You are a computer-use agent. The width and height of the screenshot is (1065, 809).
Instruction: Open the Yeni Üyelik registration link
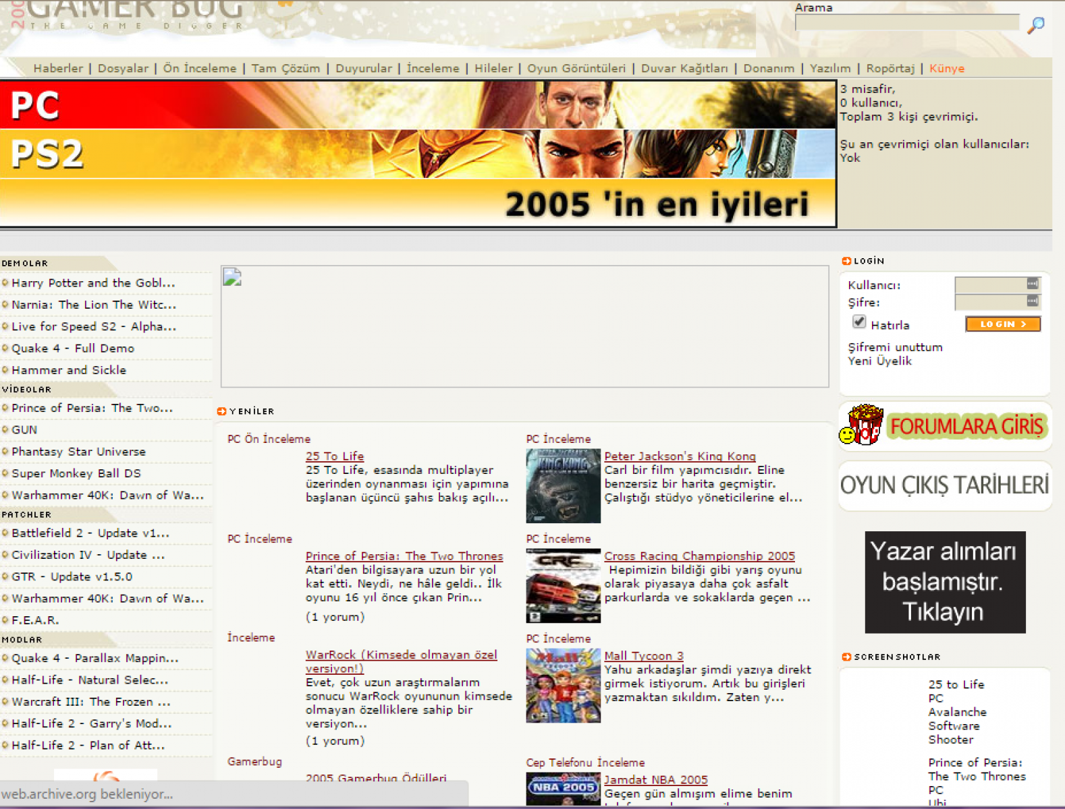click(879, 361)
